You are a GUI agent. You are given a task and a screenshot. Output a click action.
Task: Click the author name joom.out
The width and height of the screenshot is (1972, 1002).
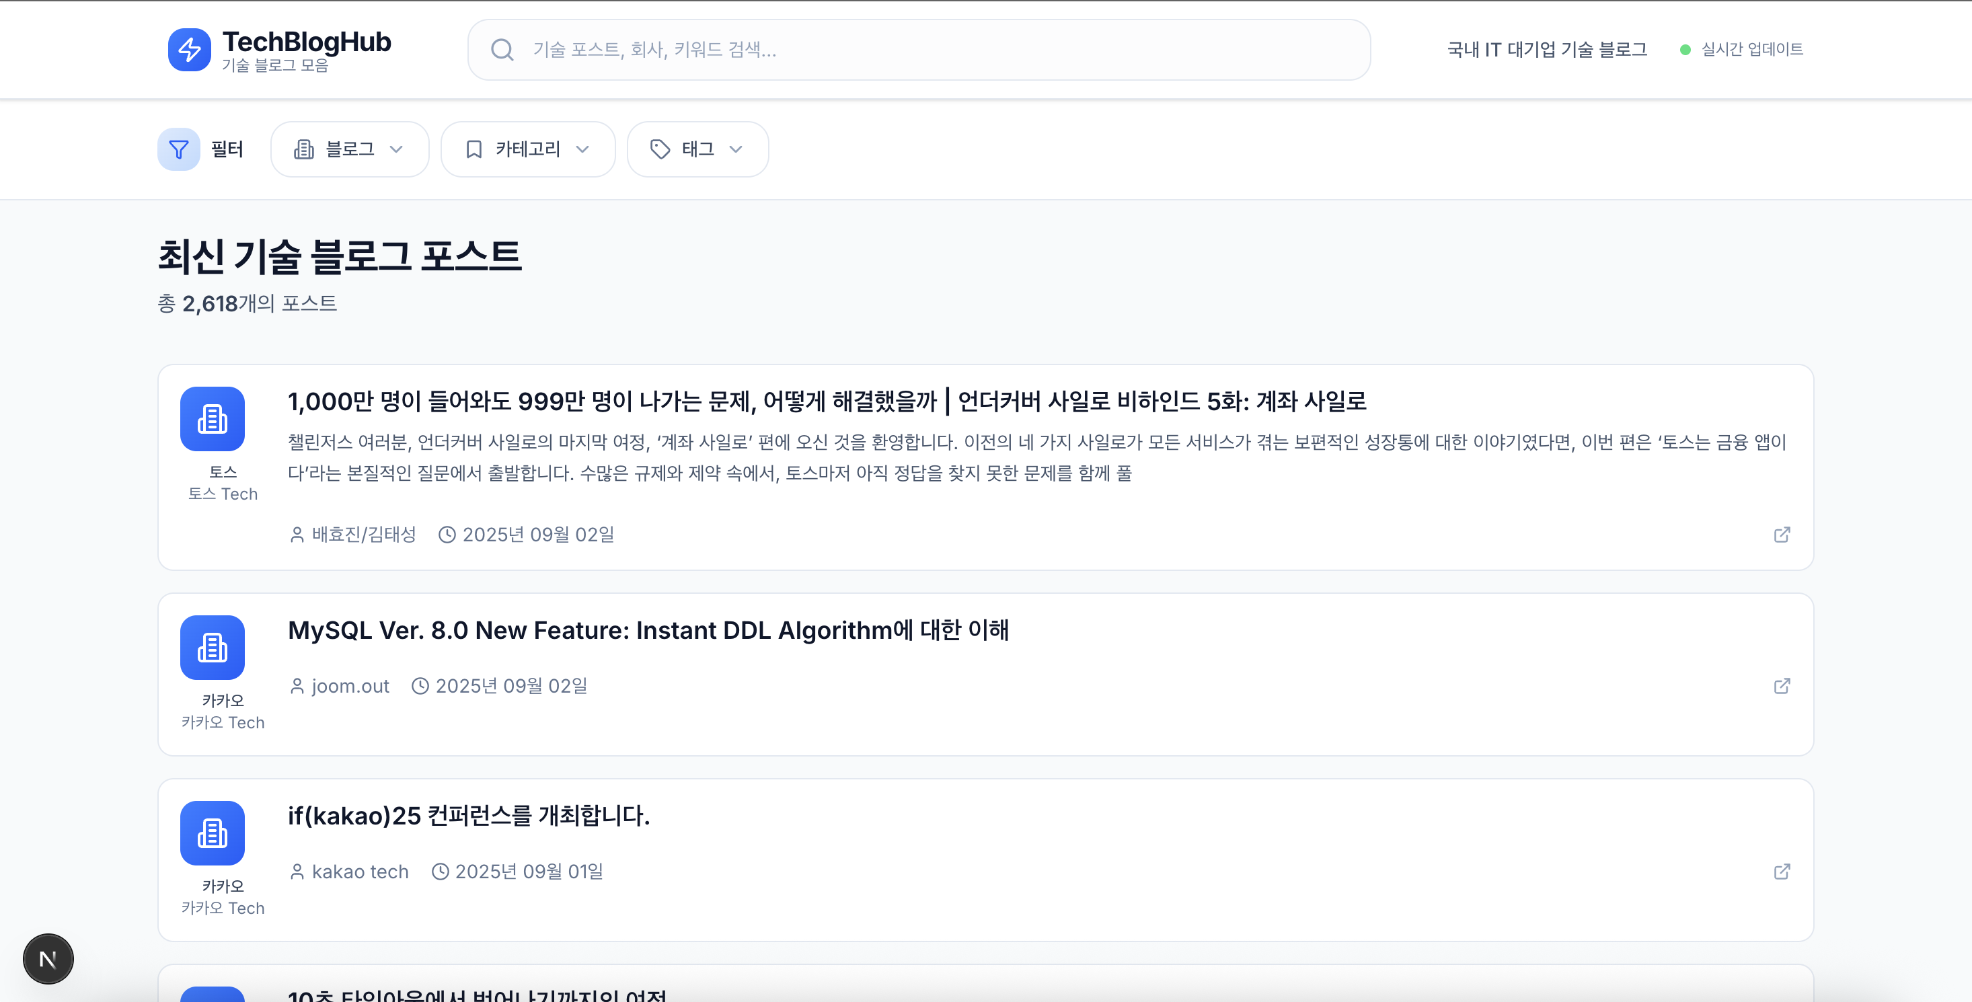pyautogui.click(x=350, y=686)
